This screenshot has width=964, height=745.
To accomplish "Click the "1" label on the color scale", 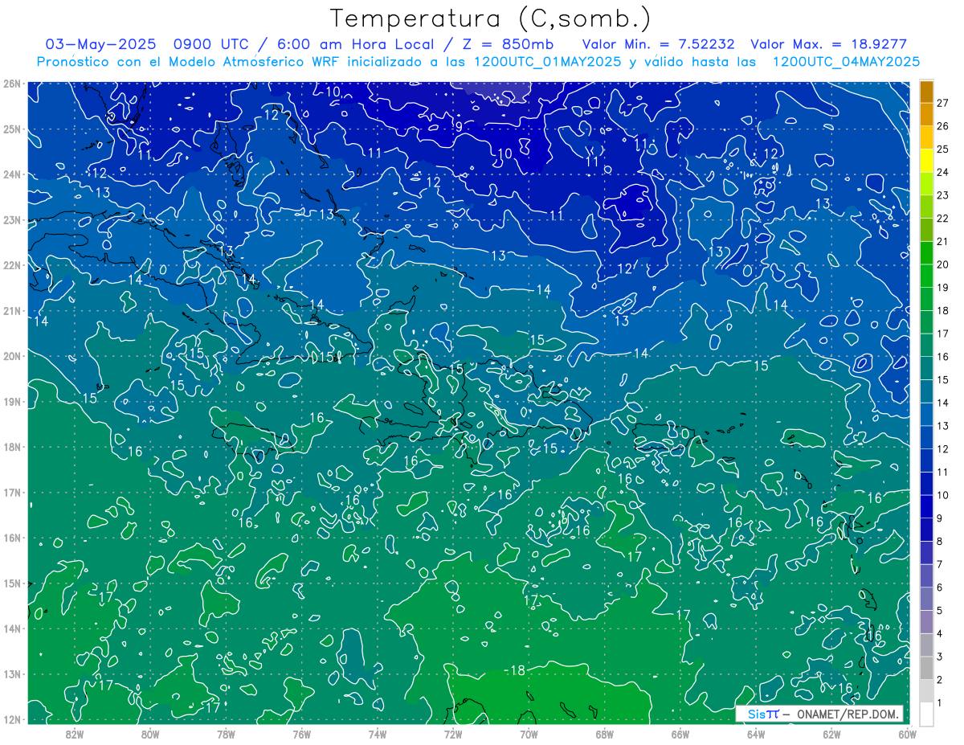I will click(940, 702).
